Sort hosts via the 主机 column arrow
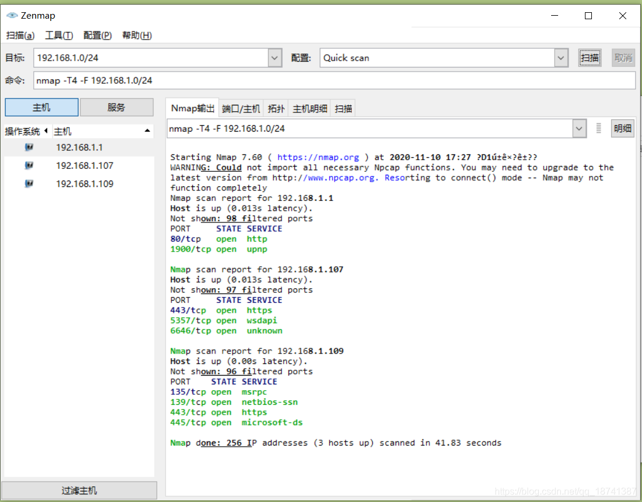The width and height of the screenshot is (642, 502). point(147,131)
